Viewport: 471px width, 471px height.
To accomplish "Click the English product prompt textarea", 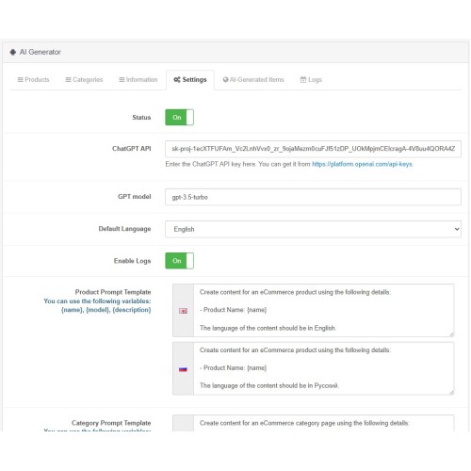I will (324, 310).
